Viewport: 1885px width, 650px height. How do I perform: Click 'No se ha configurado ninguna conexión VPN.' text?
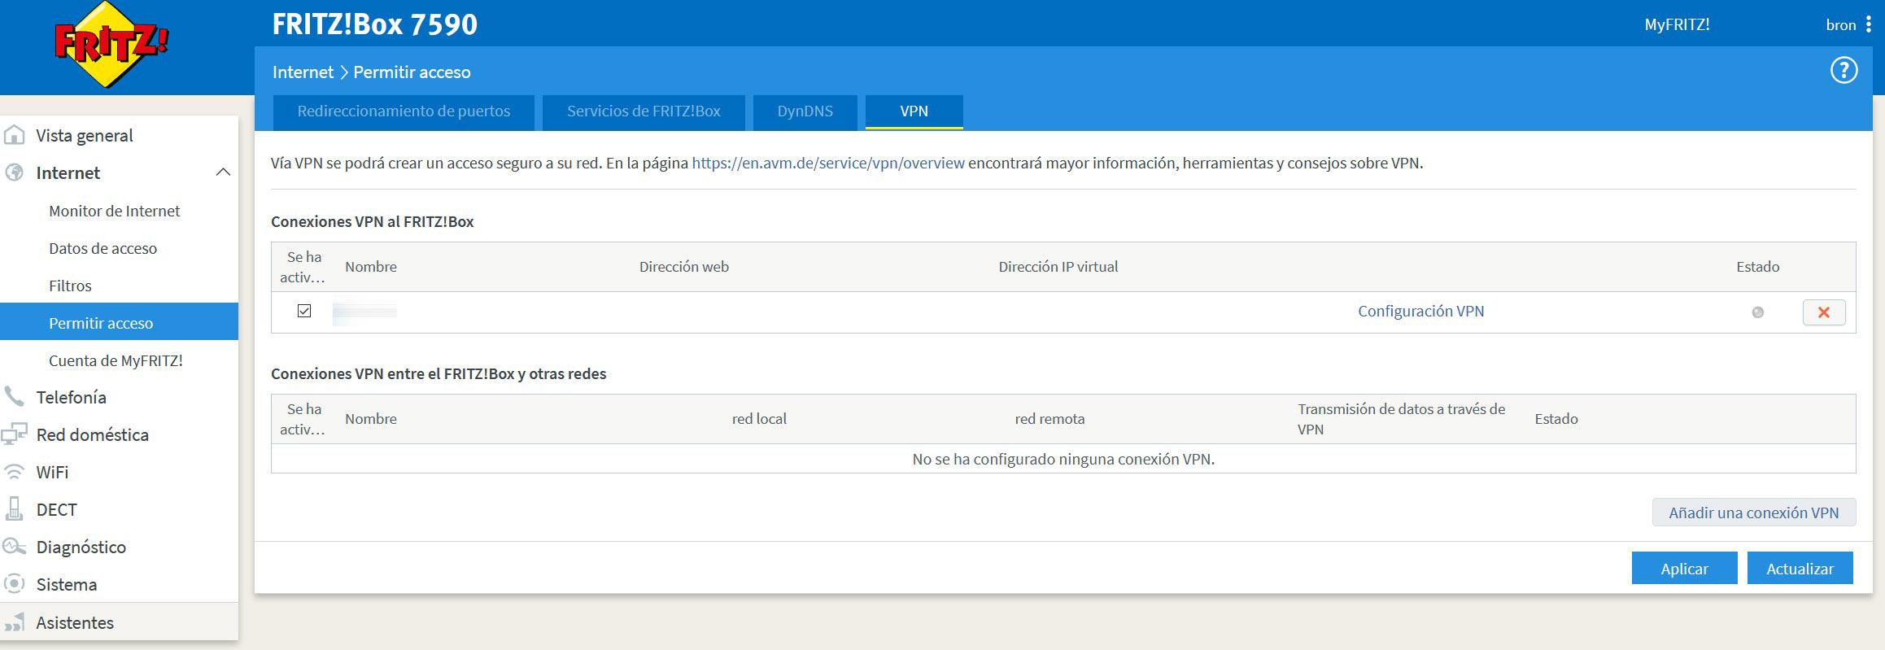pyautogui.click(x=1063, y=459)
